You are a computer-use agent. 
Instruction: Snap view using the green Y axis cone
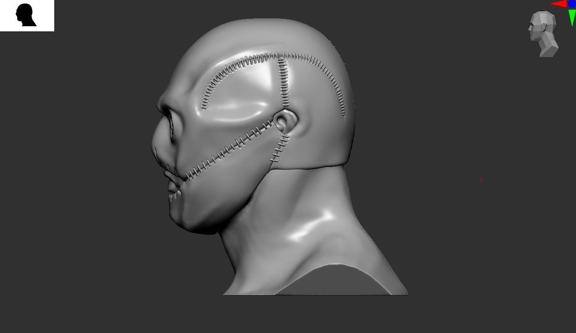tap(572, 17)
